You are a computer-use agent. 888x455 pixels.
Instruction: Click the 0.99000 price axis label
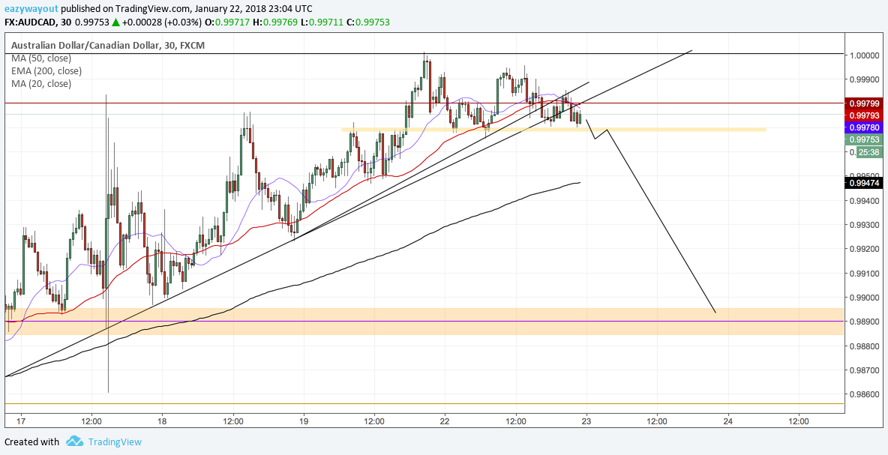tap(864, 298)
